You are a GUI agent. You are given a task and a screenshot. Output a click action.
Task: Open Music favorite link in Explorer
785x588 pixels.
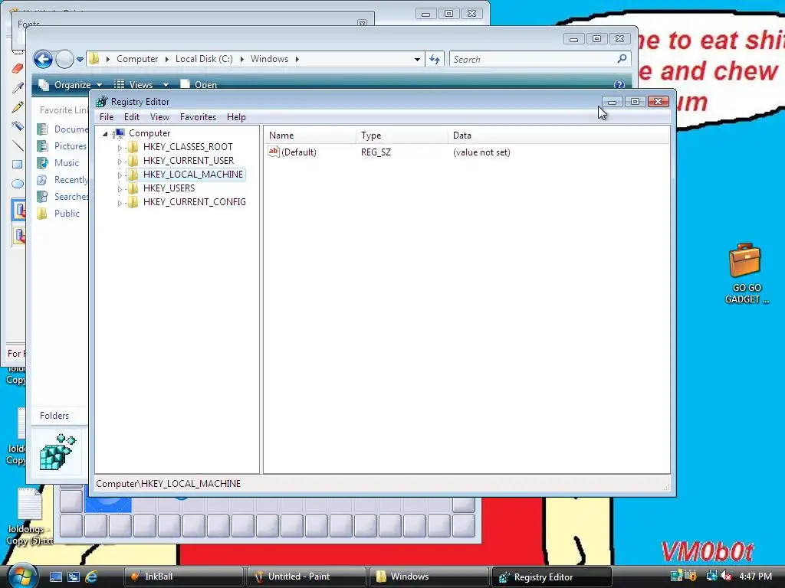click(58, 162)
